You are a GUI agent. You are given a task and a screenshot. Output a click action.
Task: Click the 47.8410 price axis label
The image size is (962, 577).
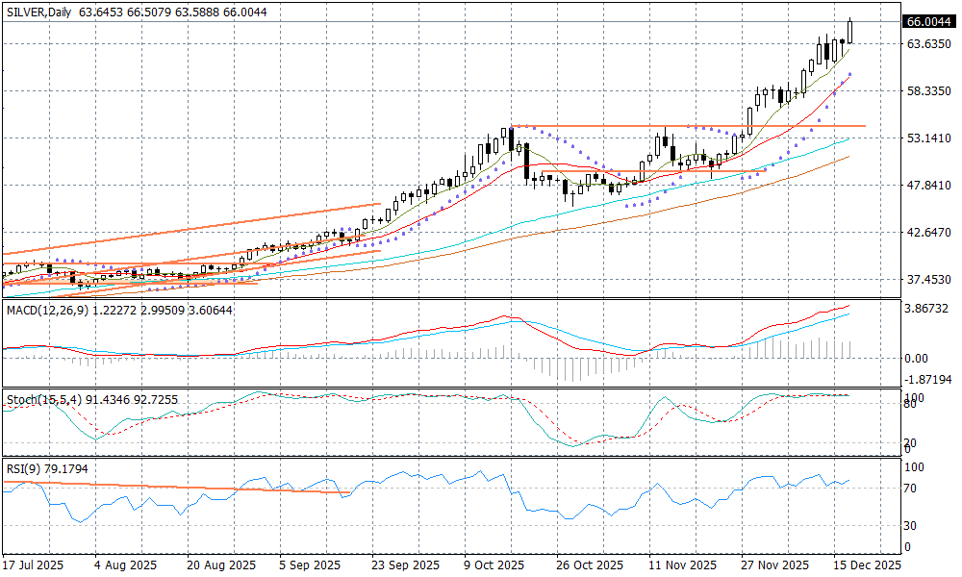point(928,186)
